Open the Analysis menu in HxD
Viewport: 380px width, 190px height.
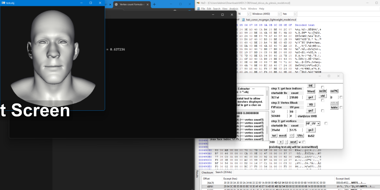point(234,9)
